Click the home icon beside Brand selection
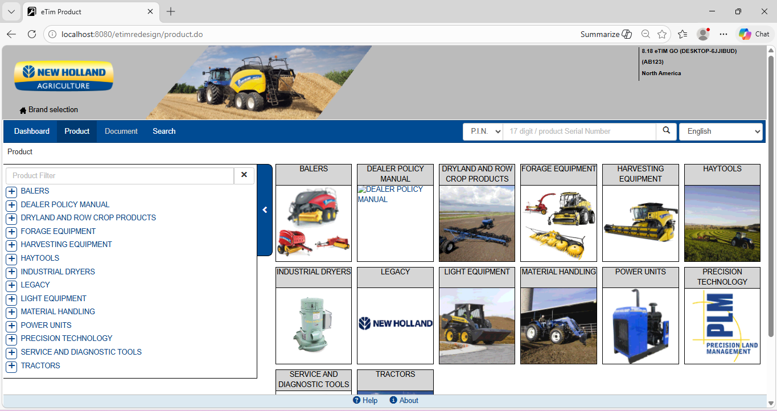This screenshot has width=777, height=411. tap(23, 110)
